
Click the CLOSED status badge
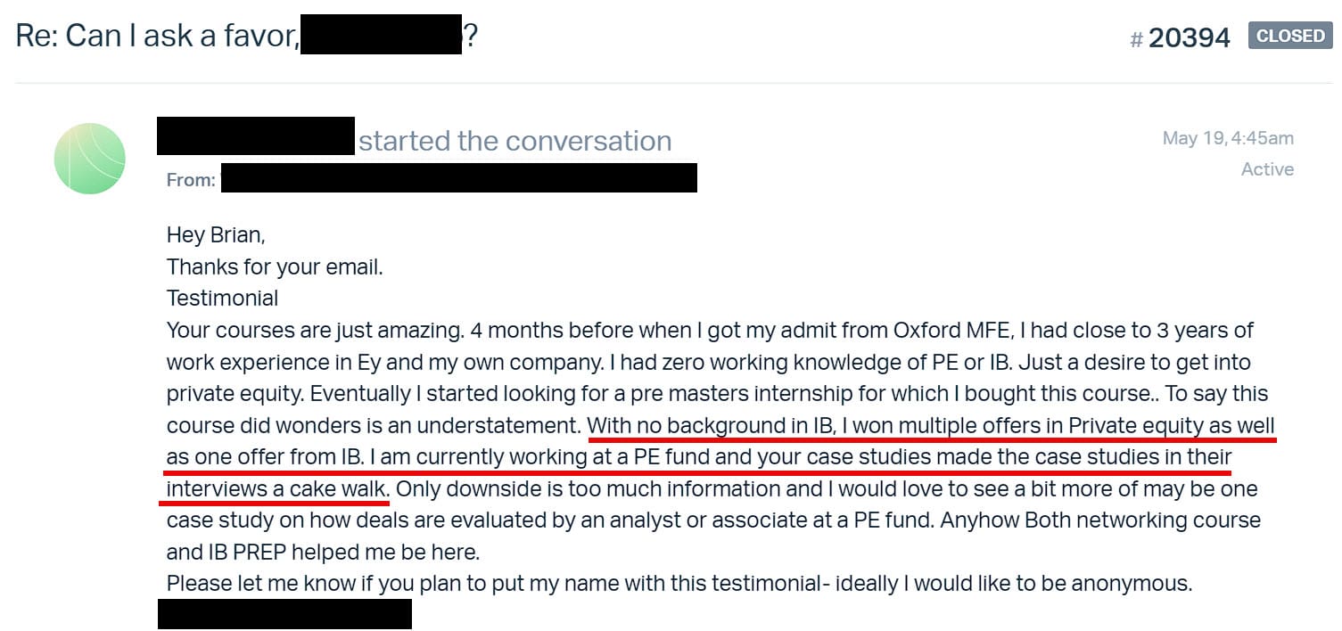pos(1290,36)
